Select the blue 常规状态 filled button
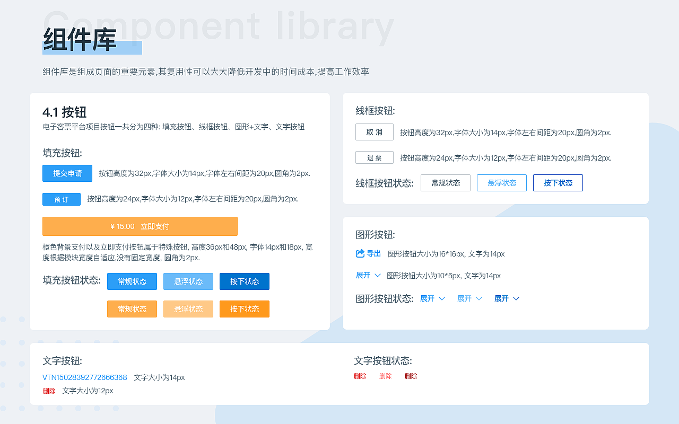Image resolution: width=679 pixels, height=424 pixels. (x=132, y=281)
